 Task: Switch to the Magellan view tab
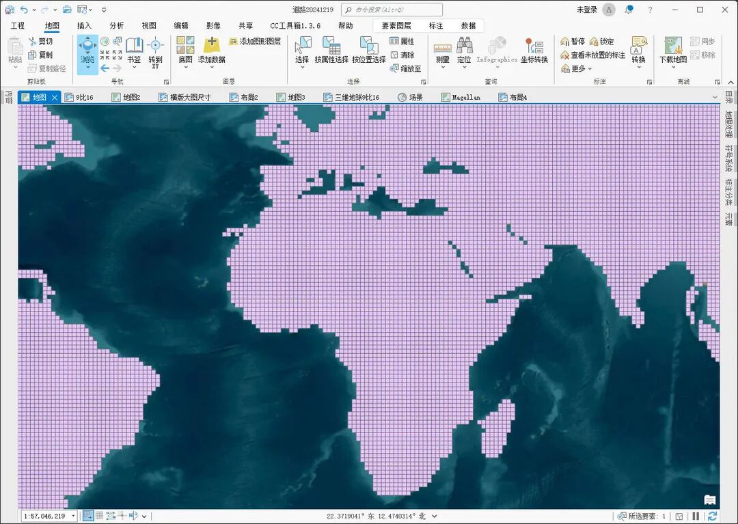[461, 98]
